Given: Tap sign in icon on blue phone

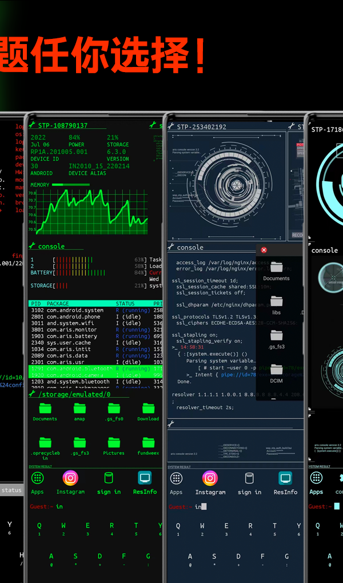Looking at the screenshot, I should tap(249, 478).
